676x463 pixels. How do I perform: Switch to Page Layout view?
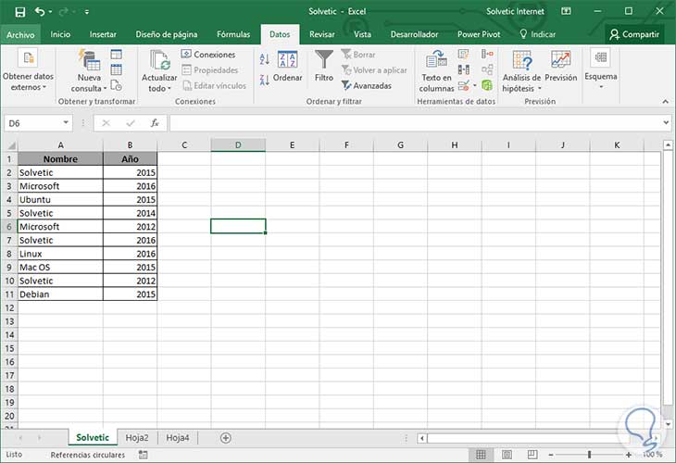click(507, 455)
